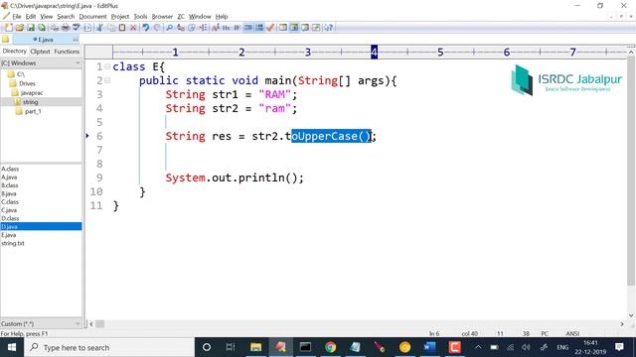636x357 pixels.
Task: Open the taskbar volume control
Action: pos(526,347)
